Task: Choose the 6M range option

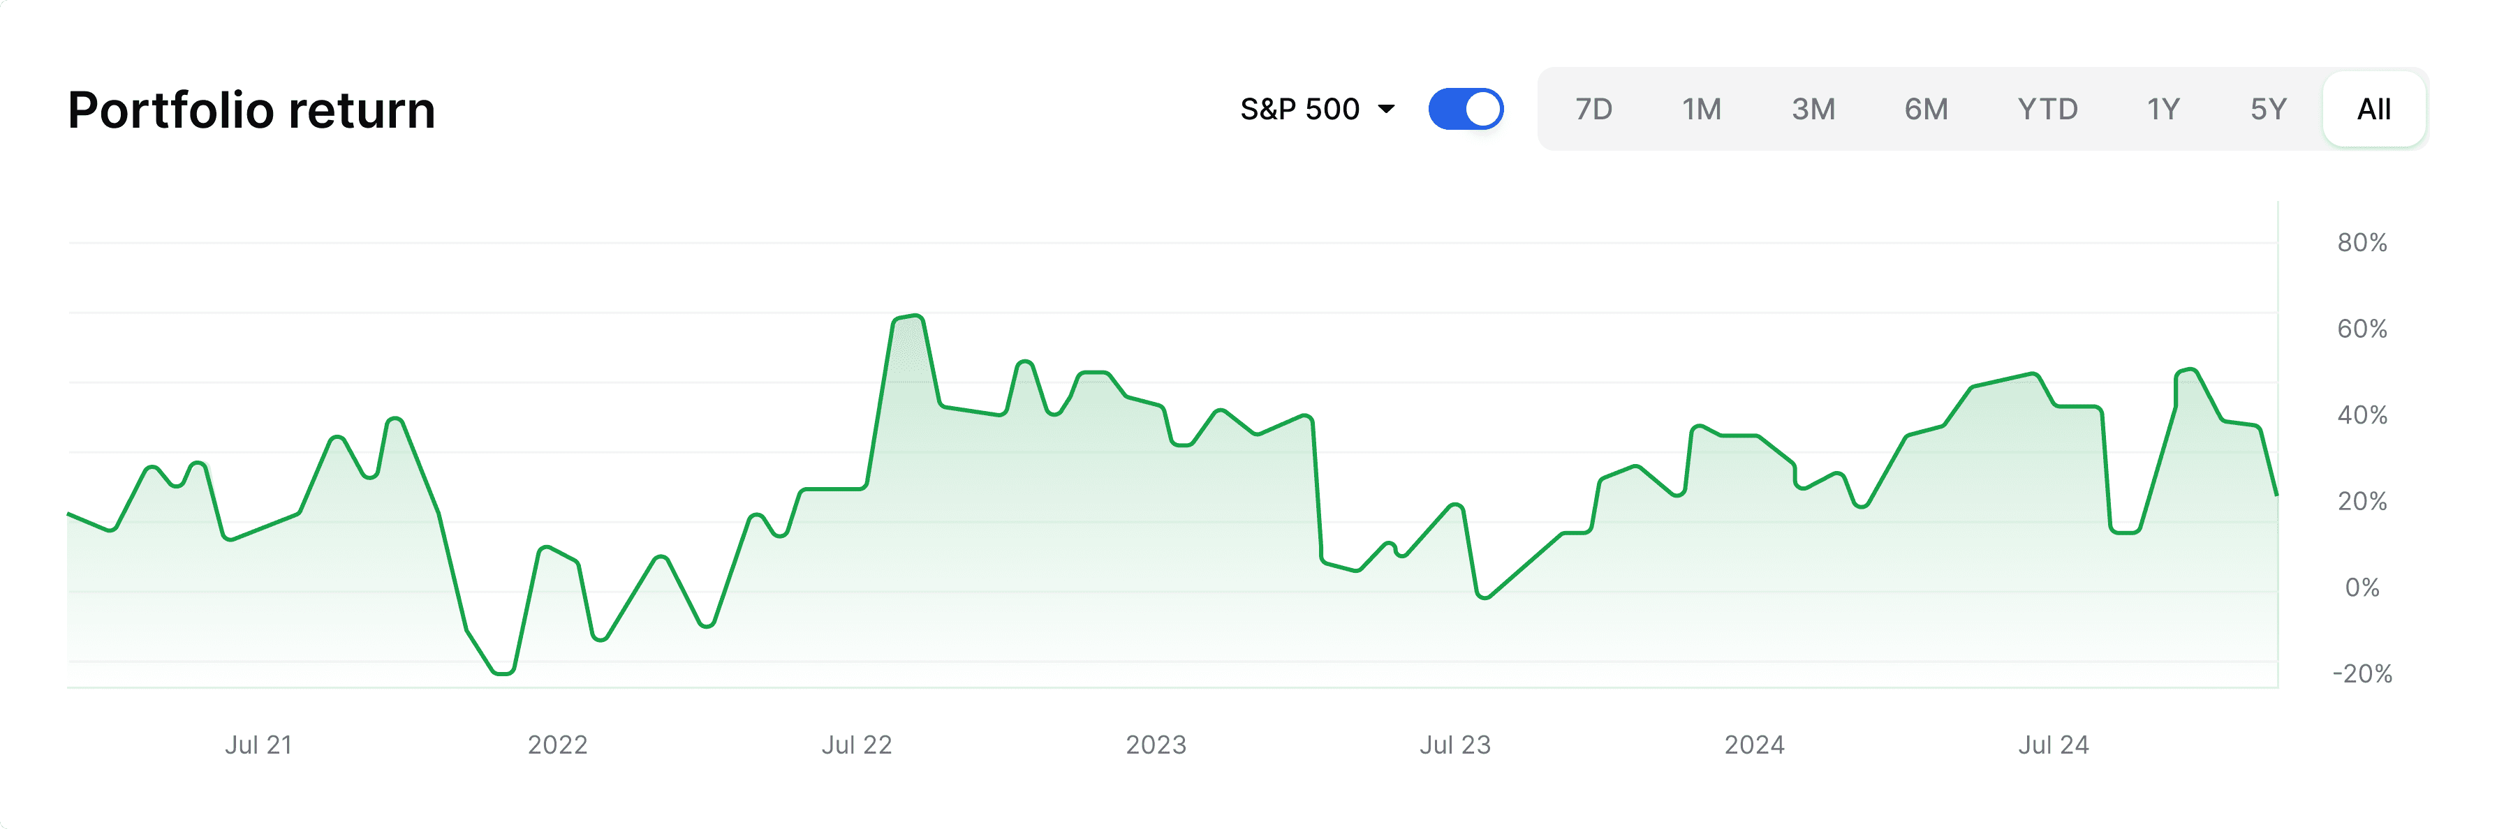Action: (1925, 110)
